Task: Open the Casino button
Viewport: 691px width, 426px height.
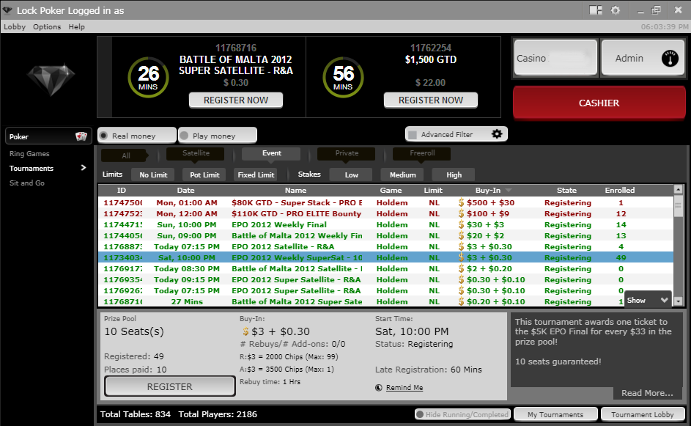Action: click(x=555, y=58)
